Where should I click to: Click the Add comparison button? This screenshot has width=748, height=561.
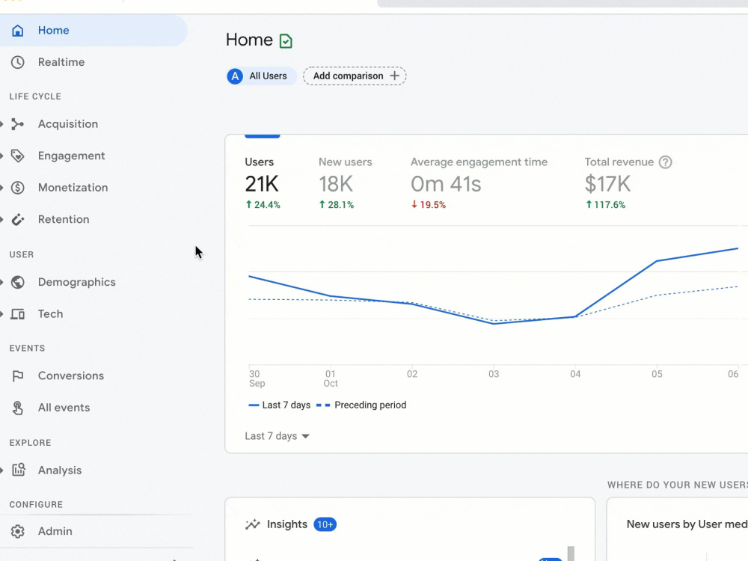tap(355, 76)
